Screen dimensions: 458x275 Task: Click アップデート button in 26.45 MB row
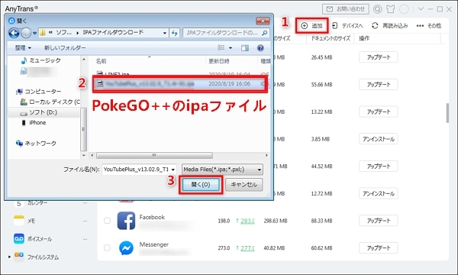[379, 57]
